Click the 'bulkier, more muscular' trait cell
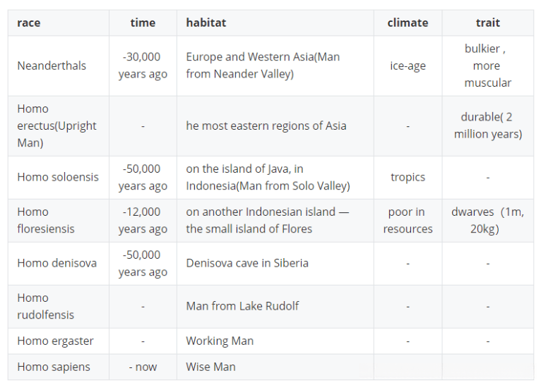 [x=487, y=66]
